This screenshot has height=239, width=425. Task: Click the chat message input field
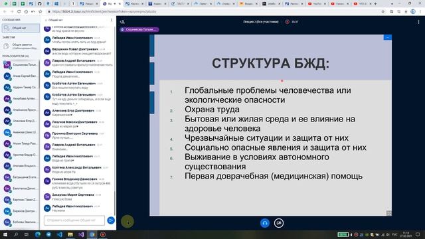click(x=74, y=220)
